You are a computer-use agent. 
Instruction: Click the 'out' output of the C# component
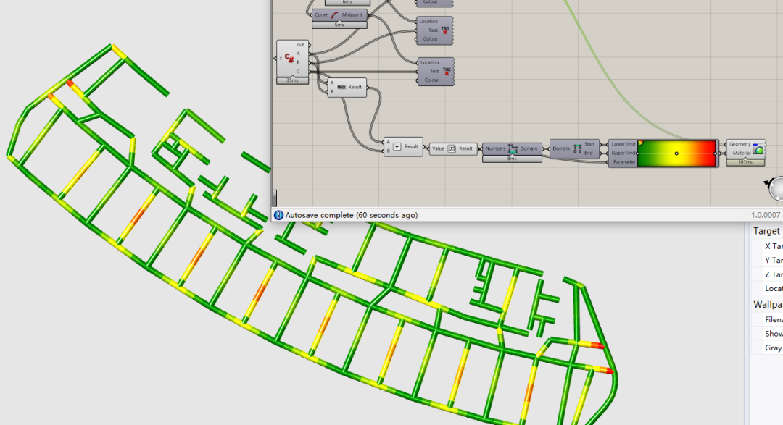click(300, 45)
